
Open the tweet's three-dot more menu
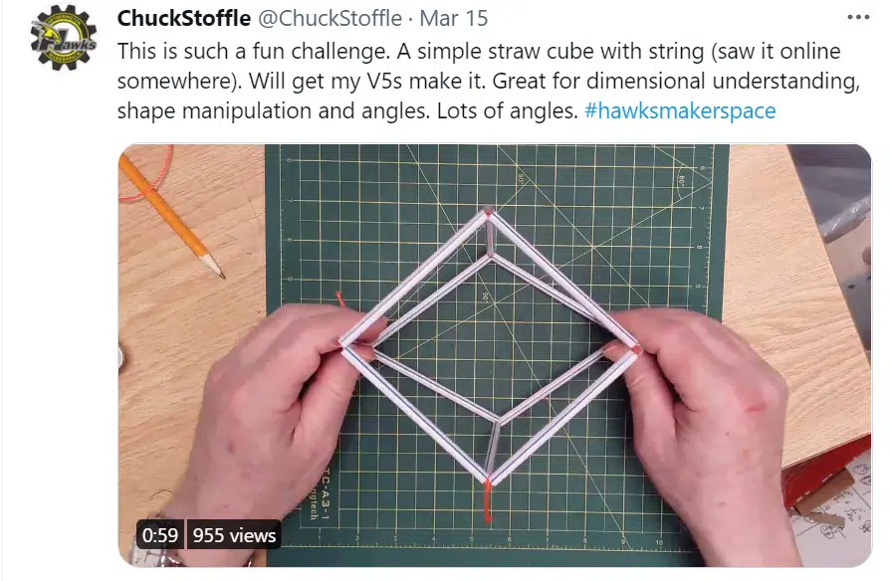point(858,17)
